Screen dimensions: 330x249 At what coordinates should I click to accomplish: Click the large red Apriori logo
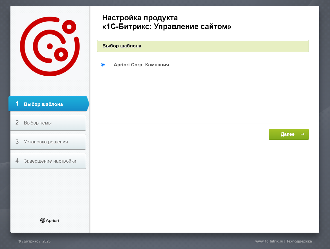pyautogui.click(x=50, y=46)
